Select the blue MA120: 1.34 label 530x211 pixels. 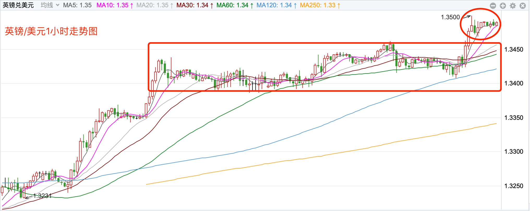click(x=276, y=5)
